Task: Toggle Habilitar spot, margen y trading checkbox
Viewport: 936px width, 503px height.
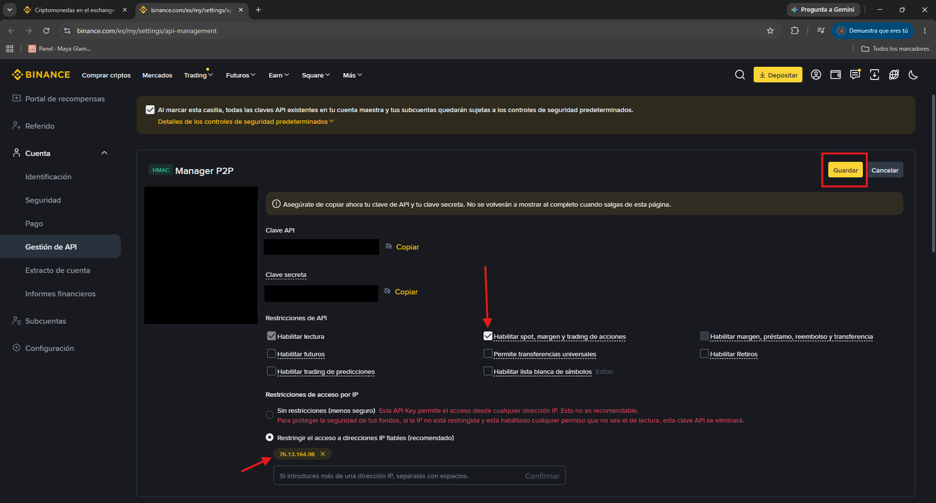Action: point(488,336)
